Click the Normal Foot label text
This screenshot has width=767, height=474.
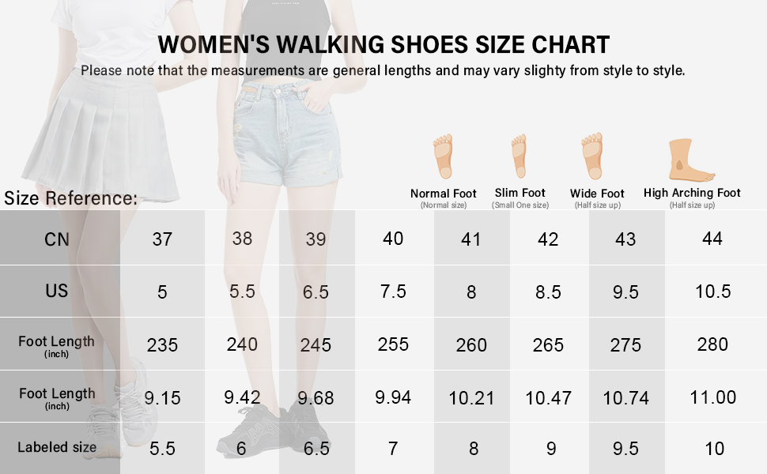coord(443,194)
